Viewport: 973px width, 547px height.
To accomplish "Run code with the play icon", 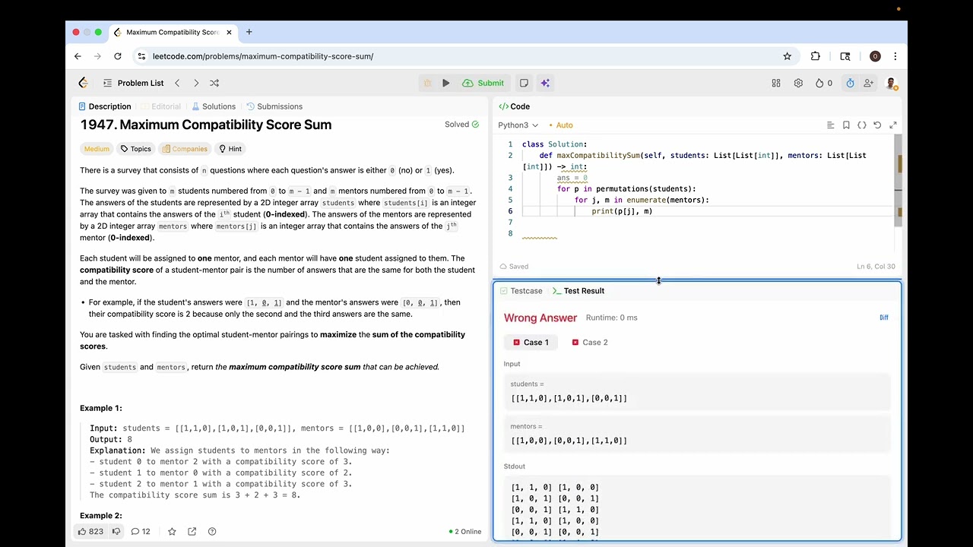I will pyautogui.click(x=446, y=83).
